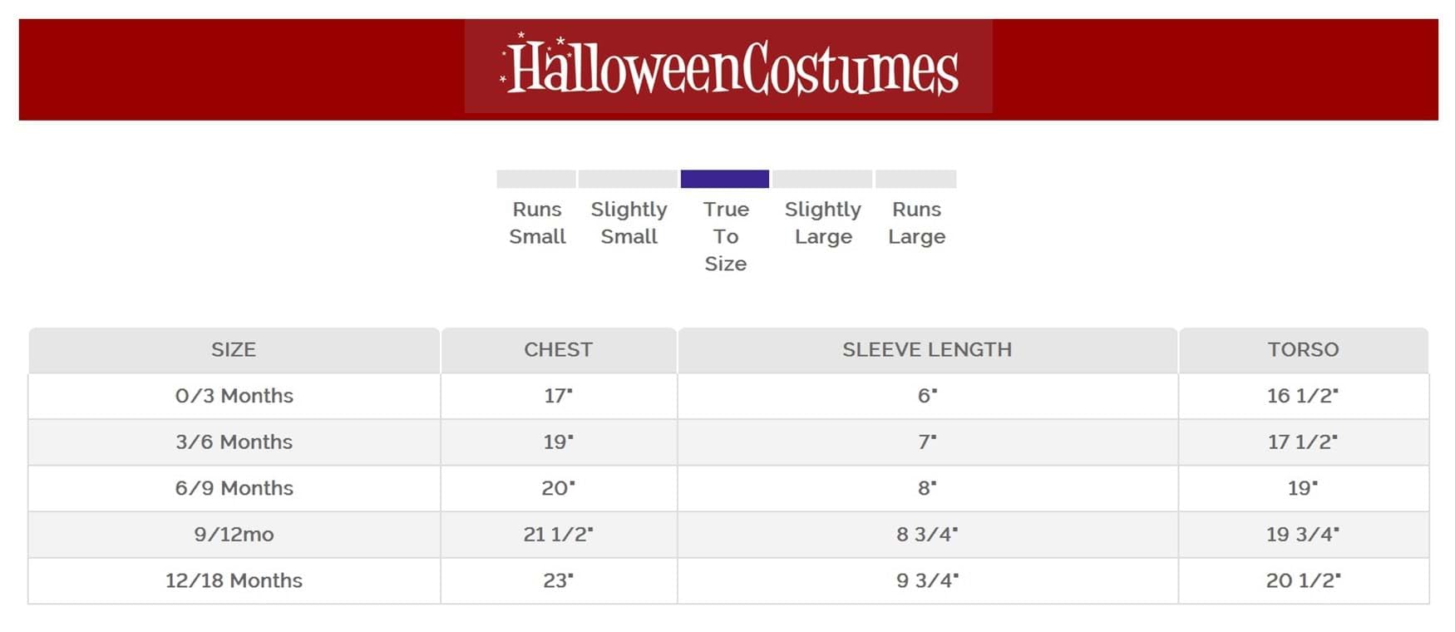Click the 9 3/4" sleeve length value
The image size is (1455, 632).
click(927, 580)
